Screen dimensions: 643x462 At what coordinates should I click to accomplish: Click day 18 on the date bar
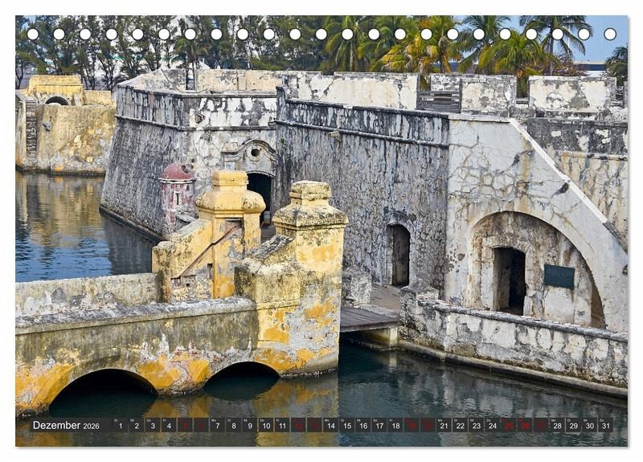pyautogui.click(x=395, y=425)
